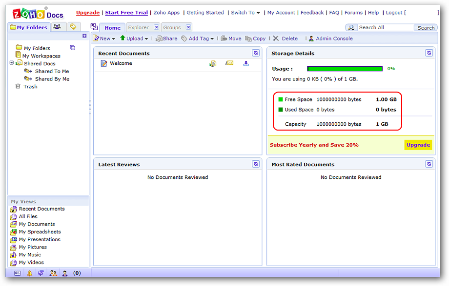Select the My Folders sidebar tab

click(29, 27)
